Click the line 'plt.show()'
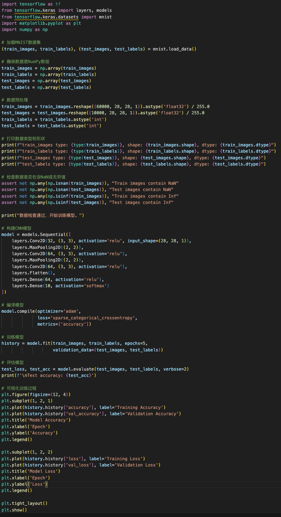Screen dimensions: 281x517 pos(14,510)
